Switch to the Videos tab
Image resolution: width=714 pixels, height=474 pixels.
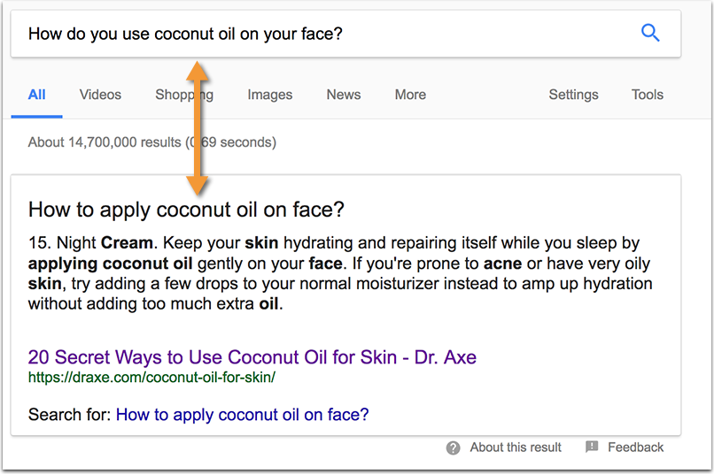point(101,95)
